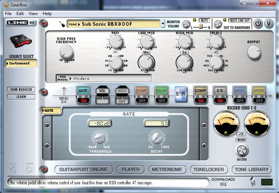The image size is (279, 193).
Task: Click the OUTPUT knob
Action: click(254, 52)
